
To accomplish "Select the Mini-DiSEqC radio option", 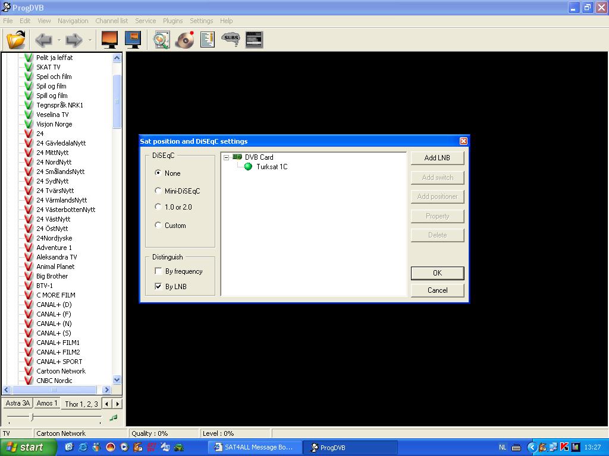I will pos(158,191).
